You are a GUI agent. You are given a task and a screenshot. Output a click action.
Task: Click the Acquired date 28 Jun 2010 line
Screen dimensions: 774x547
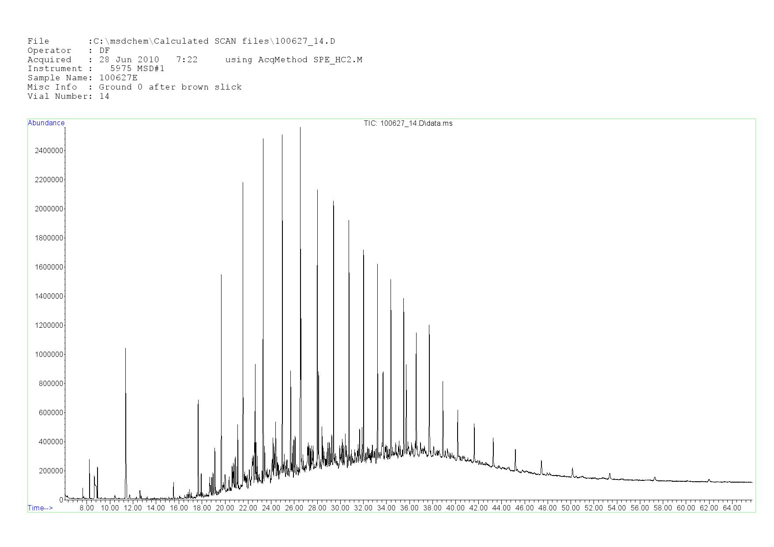point(113,60)
